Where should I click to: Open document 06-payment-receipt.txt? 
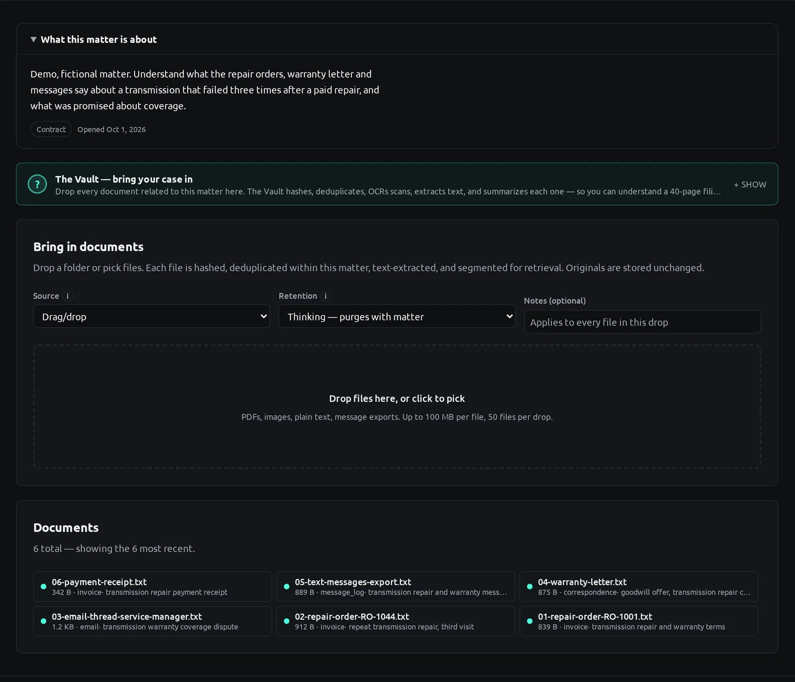click(x=153, y=586)
